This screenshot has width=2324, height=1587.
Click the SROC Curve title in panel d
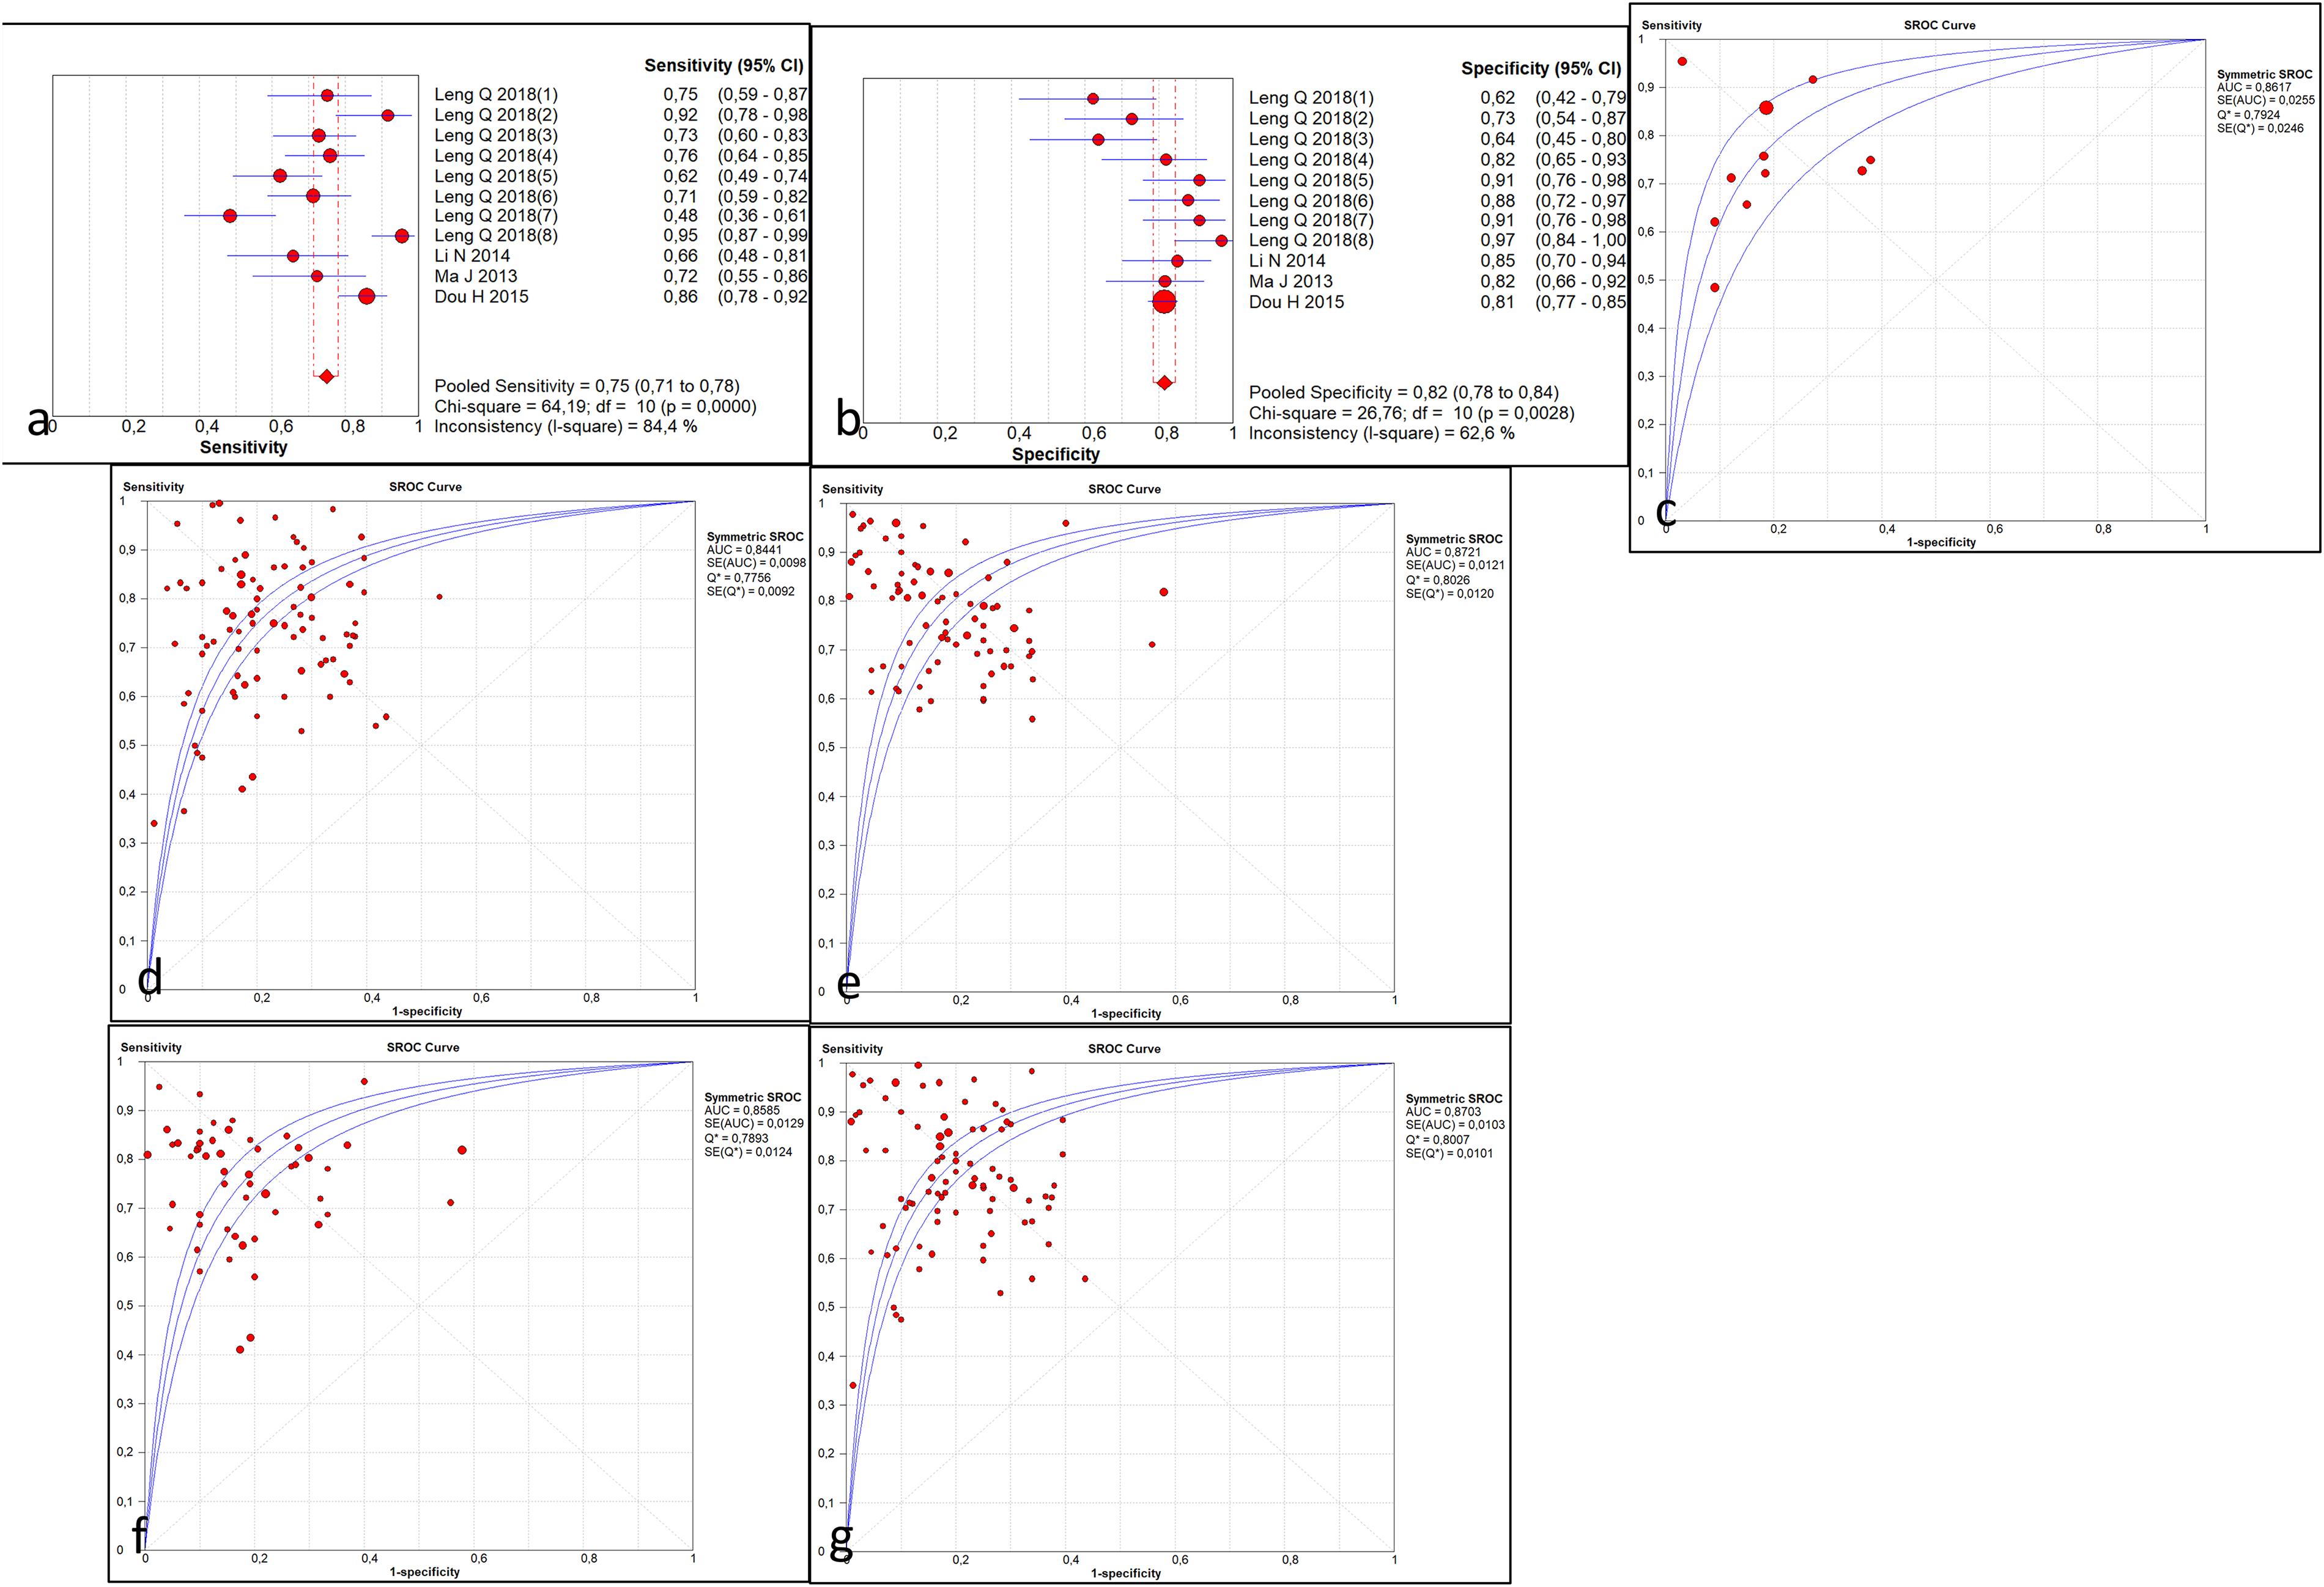(x=425, y=487)
